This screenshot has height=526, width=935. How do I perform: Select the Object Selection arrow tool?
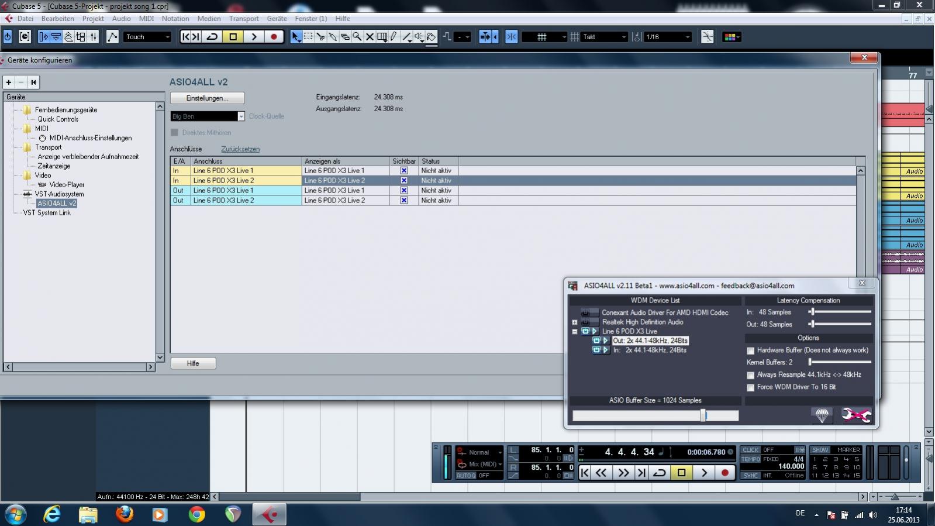pos(296,37)
